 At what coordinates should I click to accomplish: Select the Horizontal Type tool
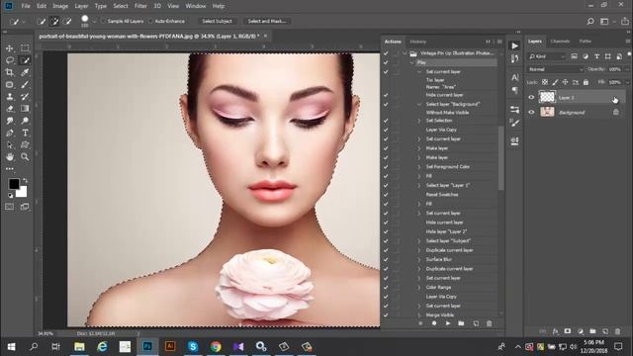click(x=25, y=133)
